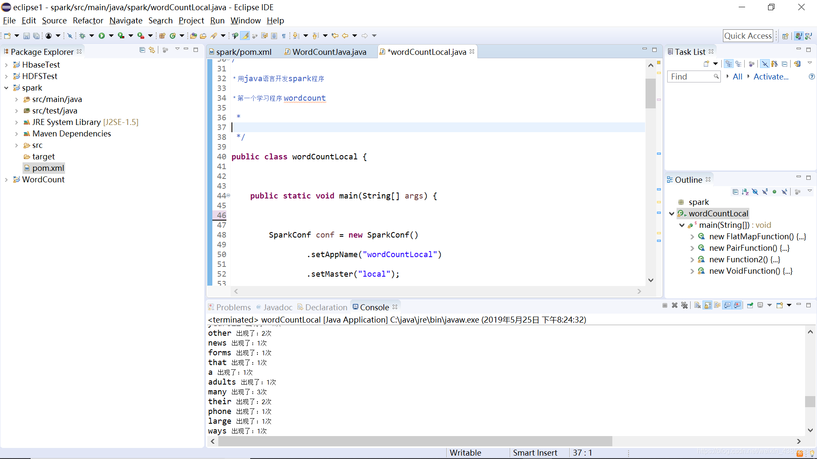Switch to the Problems tab

tap(230, 307)
